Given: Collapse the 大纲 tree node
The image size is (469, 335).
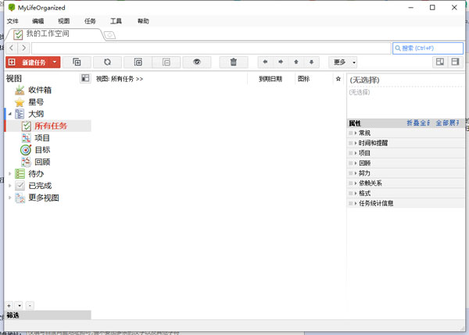Looking at the screenshot, I should point(10,114).
